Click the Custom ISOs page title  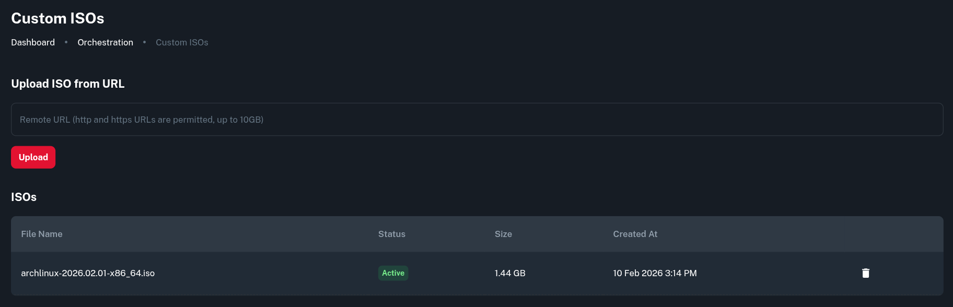click(57, 18)
